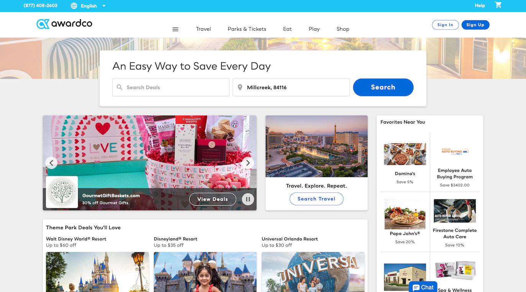This screenshot has width=526, height=292.
Task: Click the Sign In button
Action: [445, 25]
